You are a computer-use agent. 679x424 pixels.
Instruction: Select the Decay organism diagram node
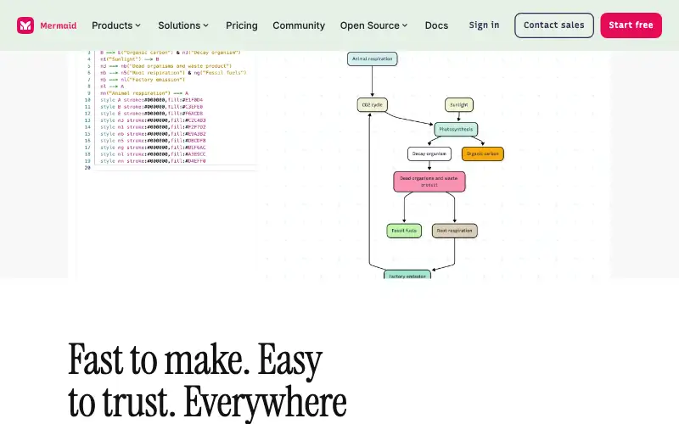(429, 153)
